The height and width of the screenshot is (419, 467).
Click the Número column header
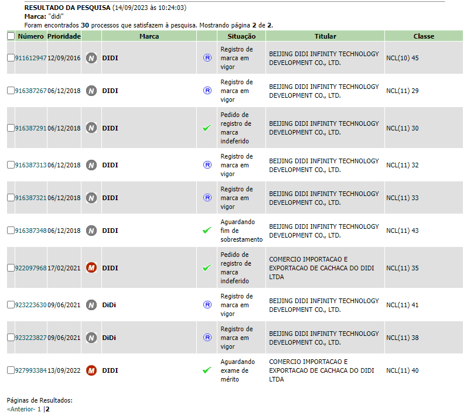(x=30, y=36)
